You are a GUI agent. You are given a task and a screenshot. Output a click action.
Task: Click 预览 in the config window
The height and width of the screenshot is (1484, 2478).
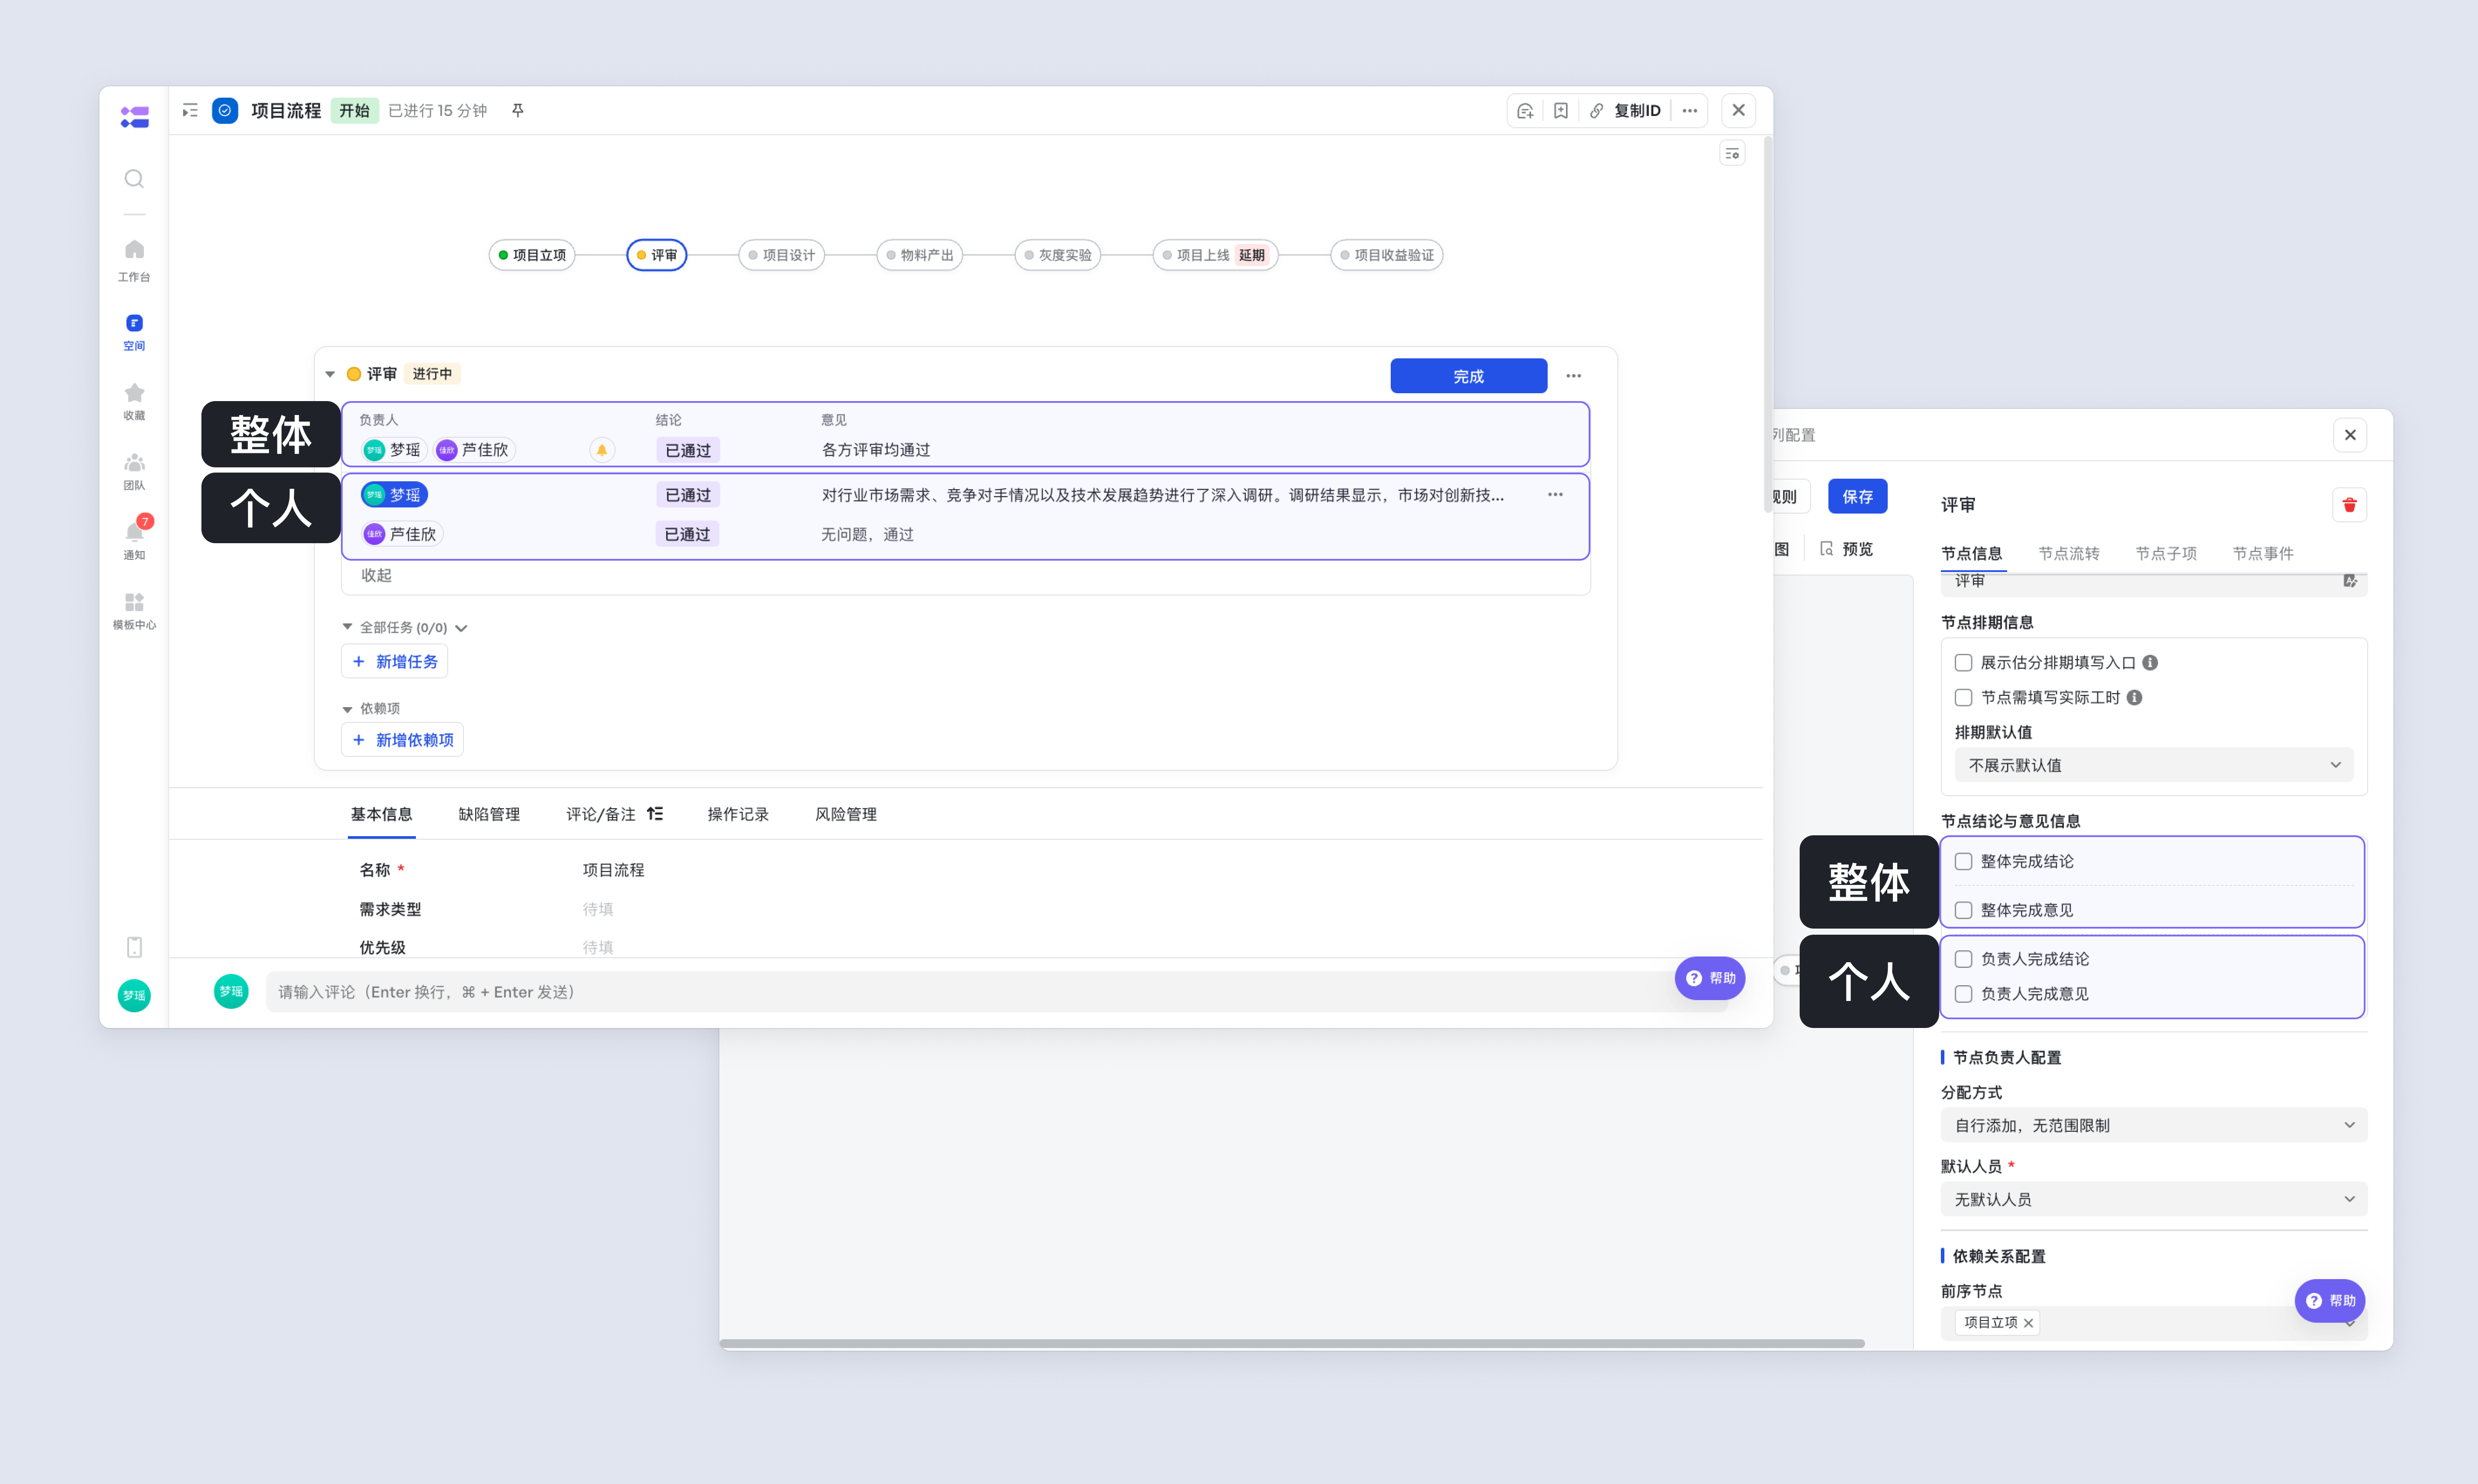(x=1847, y=549)
